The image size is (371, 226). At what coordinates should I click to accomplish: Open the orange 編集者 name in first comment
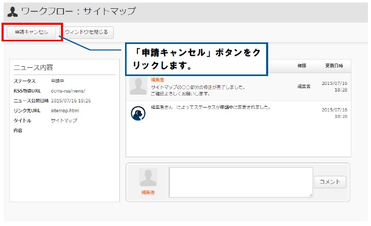pos(158,80)
